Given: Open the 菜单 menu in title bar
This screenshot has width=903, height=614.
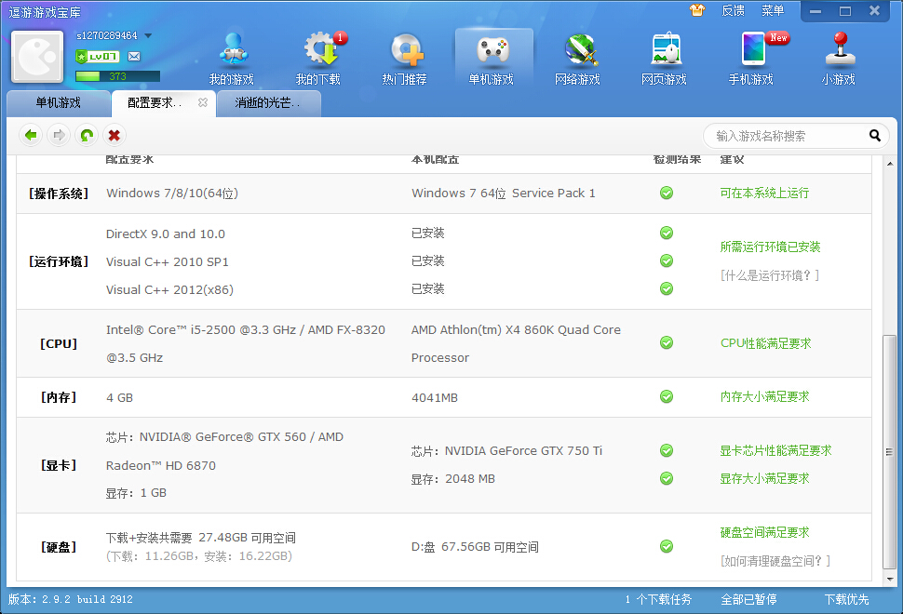Looking at the screenshot, I should 773,11.
